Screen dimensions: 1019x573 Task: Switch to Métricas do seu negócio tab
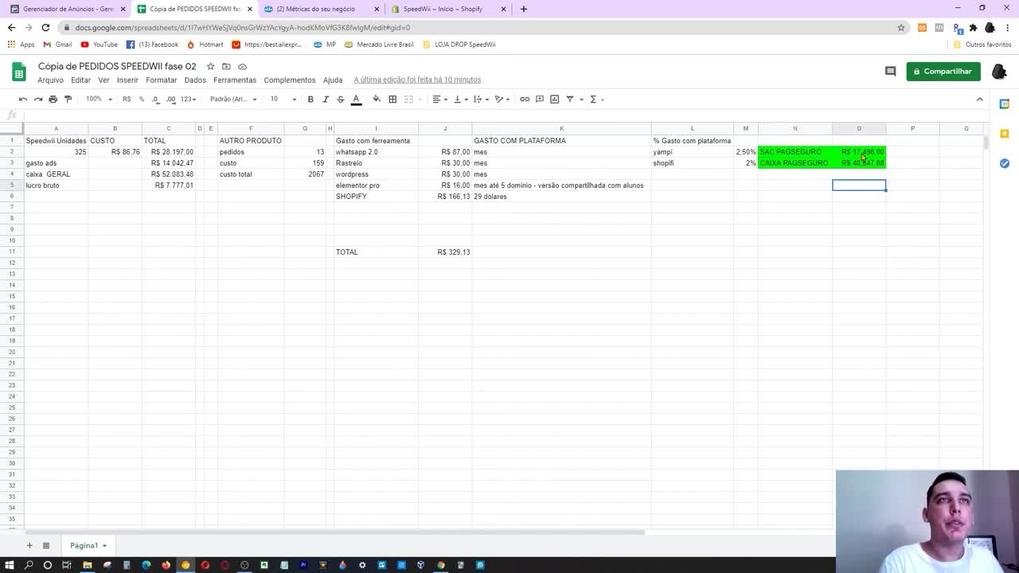click(x=320, y=9)
